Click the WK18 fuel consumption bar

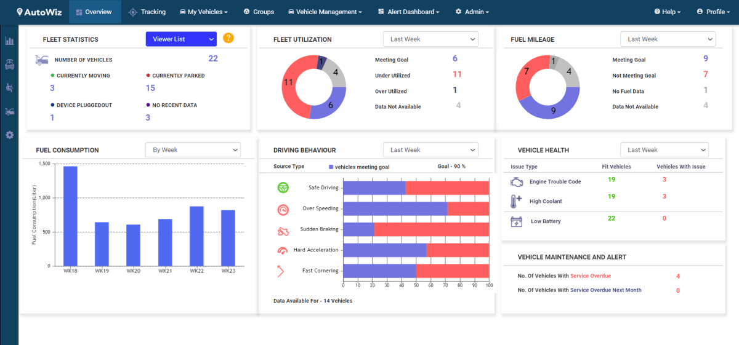click(71, 216)
